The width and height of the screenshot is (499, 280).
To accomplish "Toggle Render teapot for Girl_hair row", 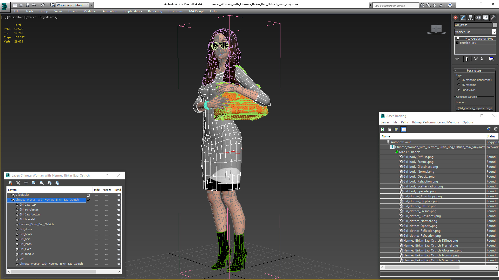I will coord(119,239).
